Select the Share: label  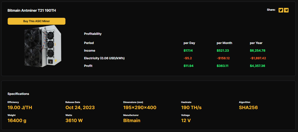tap(271, 10)
